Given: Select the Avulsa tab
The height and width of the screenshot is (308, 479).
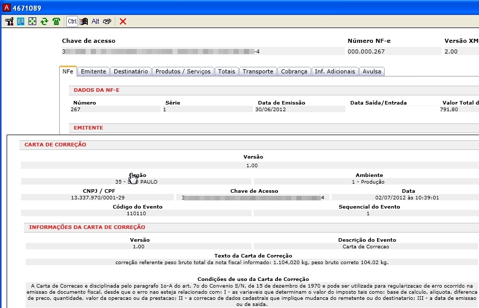Looking at the screenshot, I should (x=372, y=71).
